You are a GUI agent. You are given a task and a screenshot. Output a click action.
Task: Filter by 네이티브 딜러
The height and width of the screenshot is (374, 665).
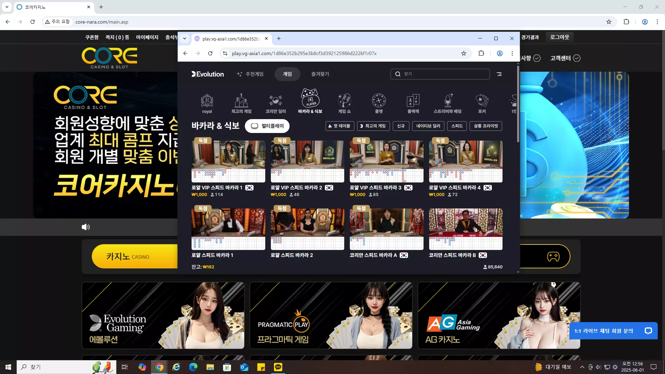(x=428, y=126)
